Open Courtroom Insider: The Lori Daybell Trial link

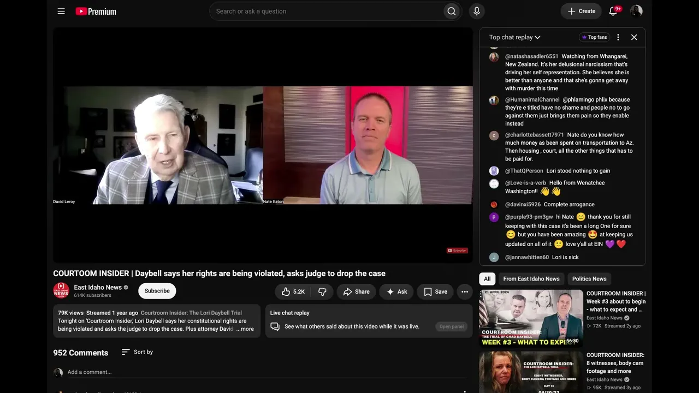pos(191,313)
